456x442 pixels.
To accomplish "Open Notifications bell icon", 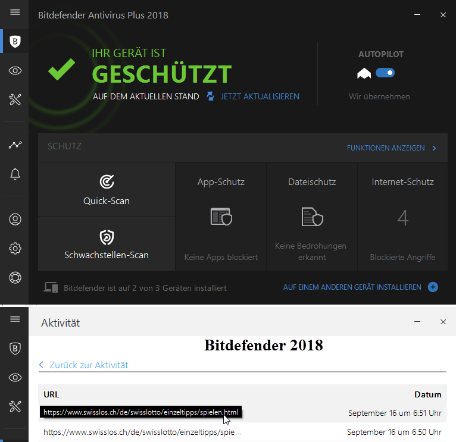I will [15, 174].
